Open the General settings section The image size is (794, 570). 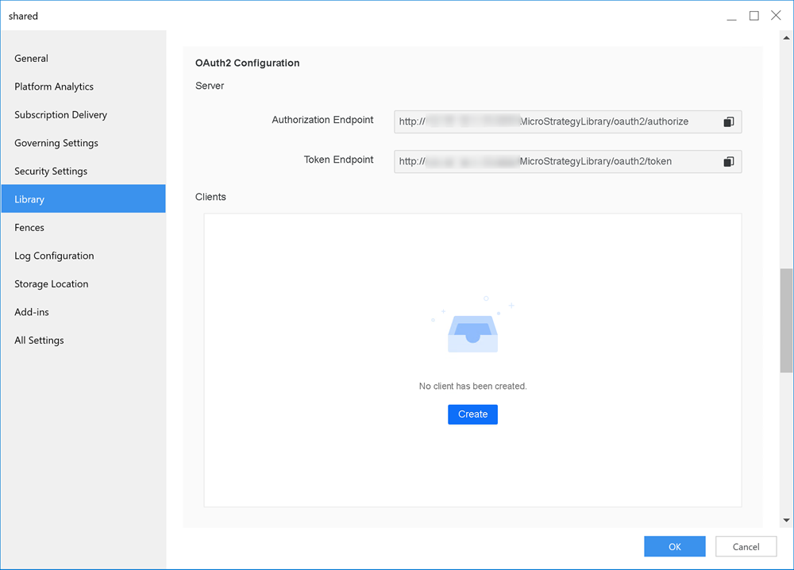(32, 59)
